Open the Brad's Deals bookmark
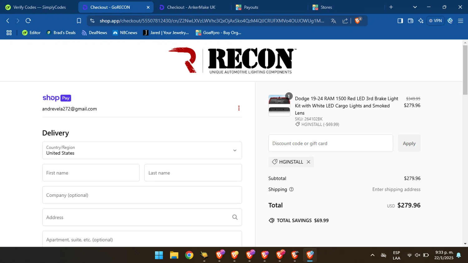 click(x=61, y=33)
